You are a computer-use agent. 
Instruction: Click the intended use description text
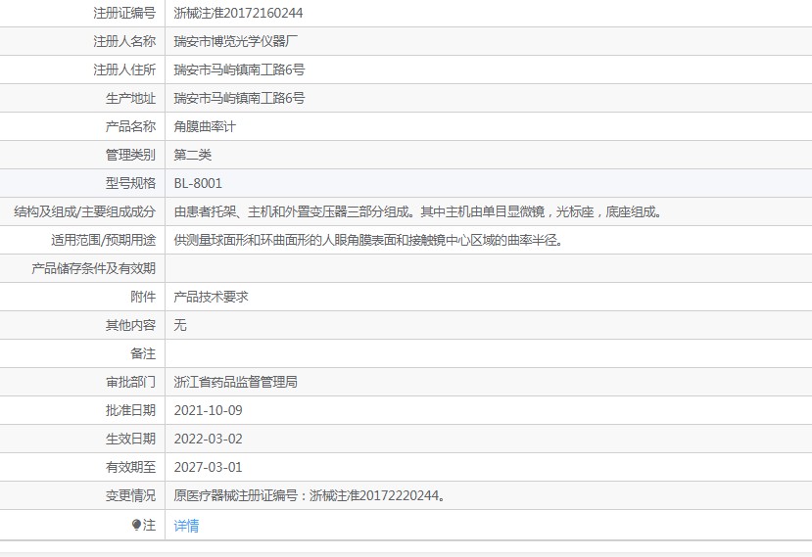coord(368,240)
